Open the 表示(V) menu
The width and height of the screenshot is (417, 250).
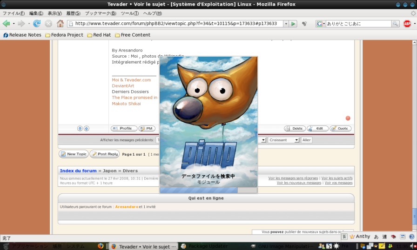[55, 13]
